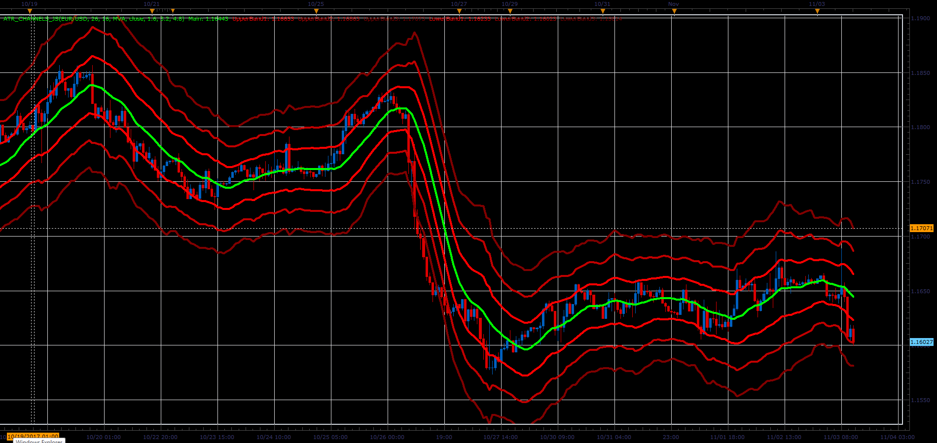Click the '10/31 04:00' time axis label

tap(614, 437)
